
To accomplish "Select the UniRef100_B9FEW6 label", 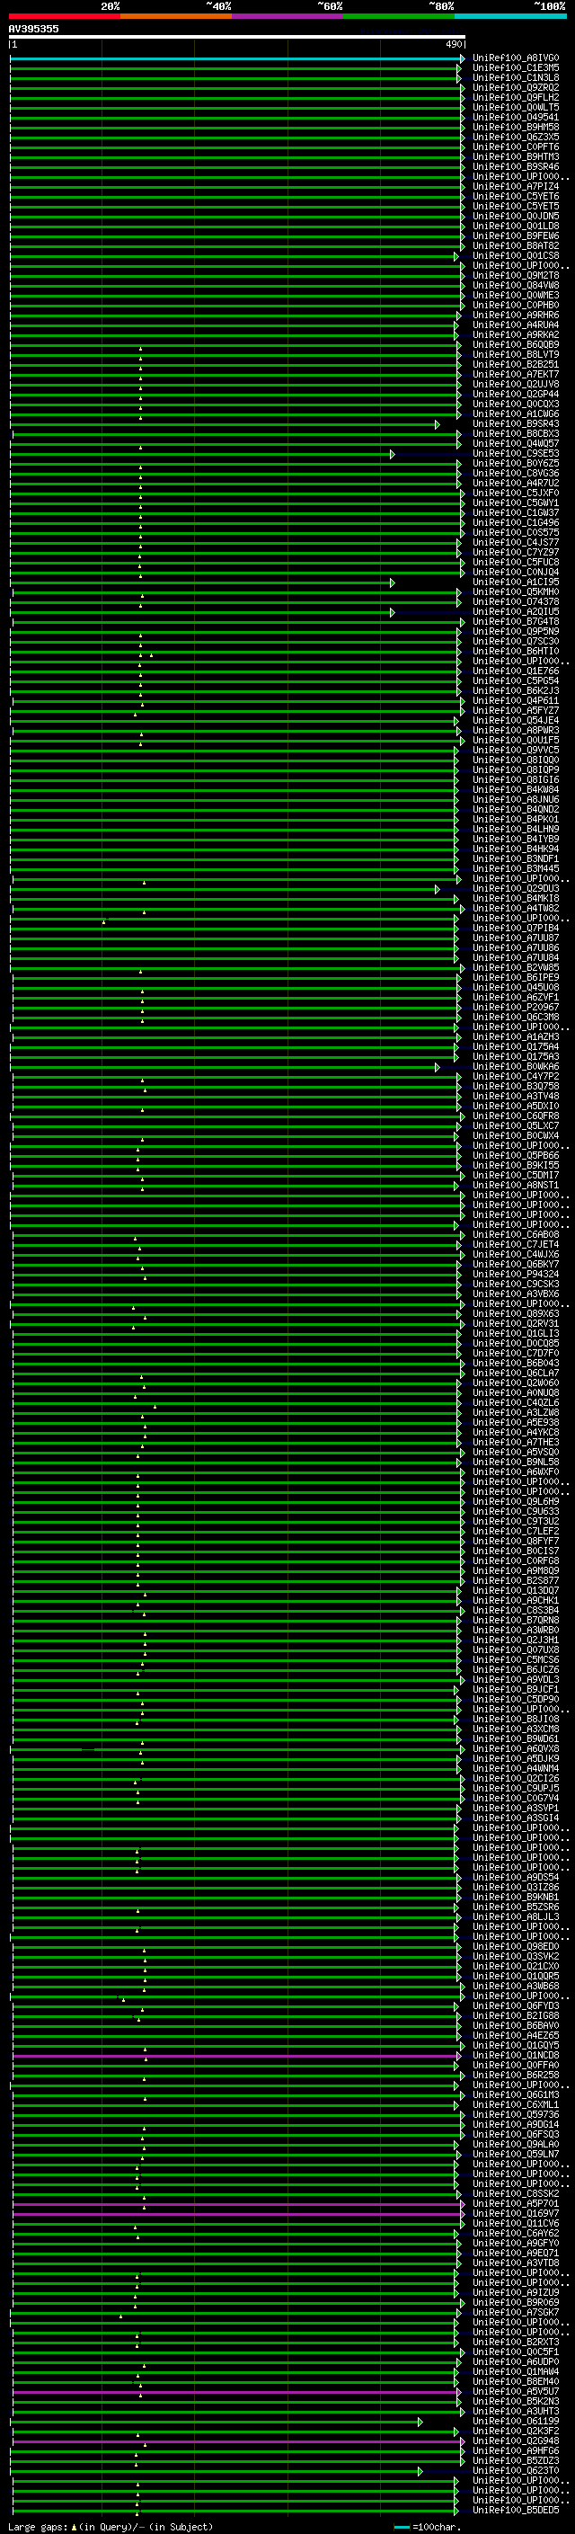I will (516, 236).
